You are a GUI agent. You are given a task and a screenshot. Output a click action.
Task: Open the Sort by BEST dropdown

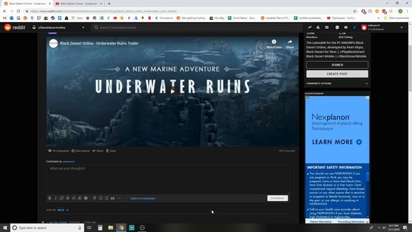tap(63, 210)
